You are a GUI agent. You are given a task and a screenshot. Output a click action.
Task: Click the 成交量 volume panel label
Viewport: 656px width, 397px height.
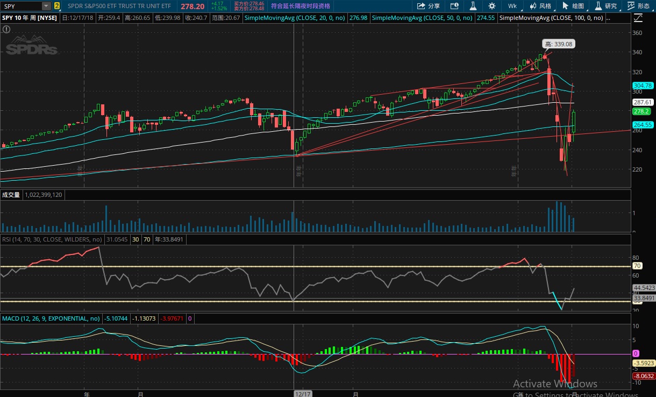point(11,195)
